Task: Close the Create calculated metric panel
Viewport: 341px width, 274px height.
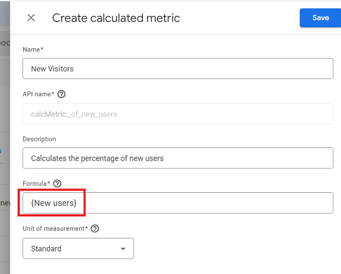Action: point(31,18)
